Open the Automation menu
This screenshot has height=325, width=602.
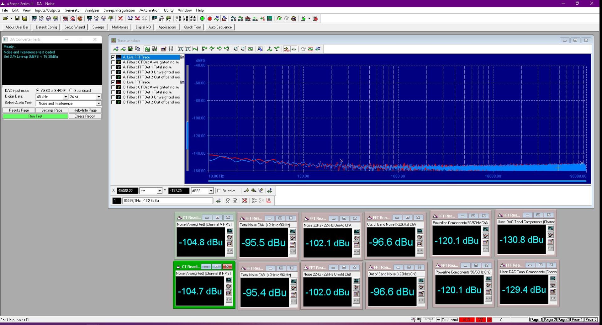tap(149, 10)
